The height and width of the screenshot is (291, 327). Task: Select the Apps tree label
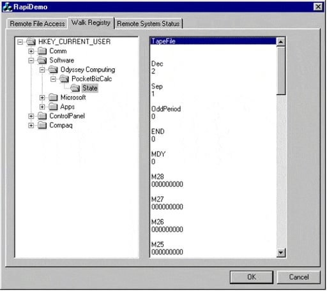tap(68, 107)
